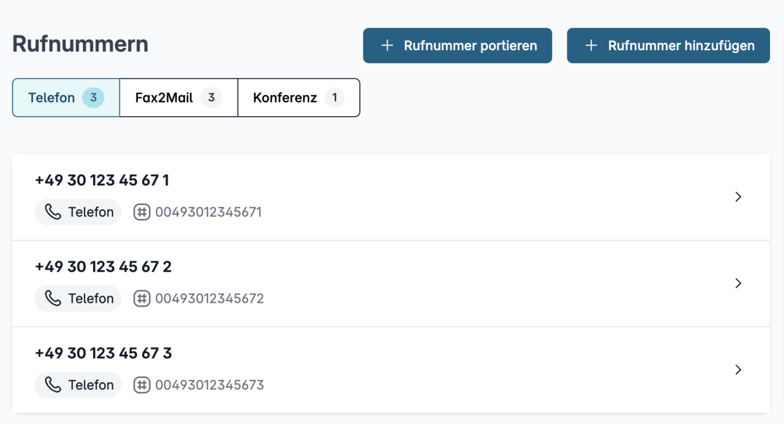Select the Telefon tab
The height and width of the screenshot is (424, 784).
click(66, 97)
